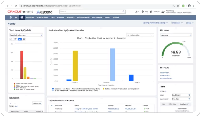201x117 pixels.
Task: Open the Inventory previous value link
Action: 131,109
